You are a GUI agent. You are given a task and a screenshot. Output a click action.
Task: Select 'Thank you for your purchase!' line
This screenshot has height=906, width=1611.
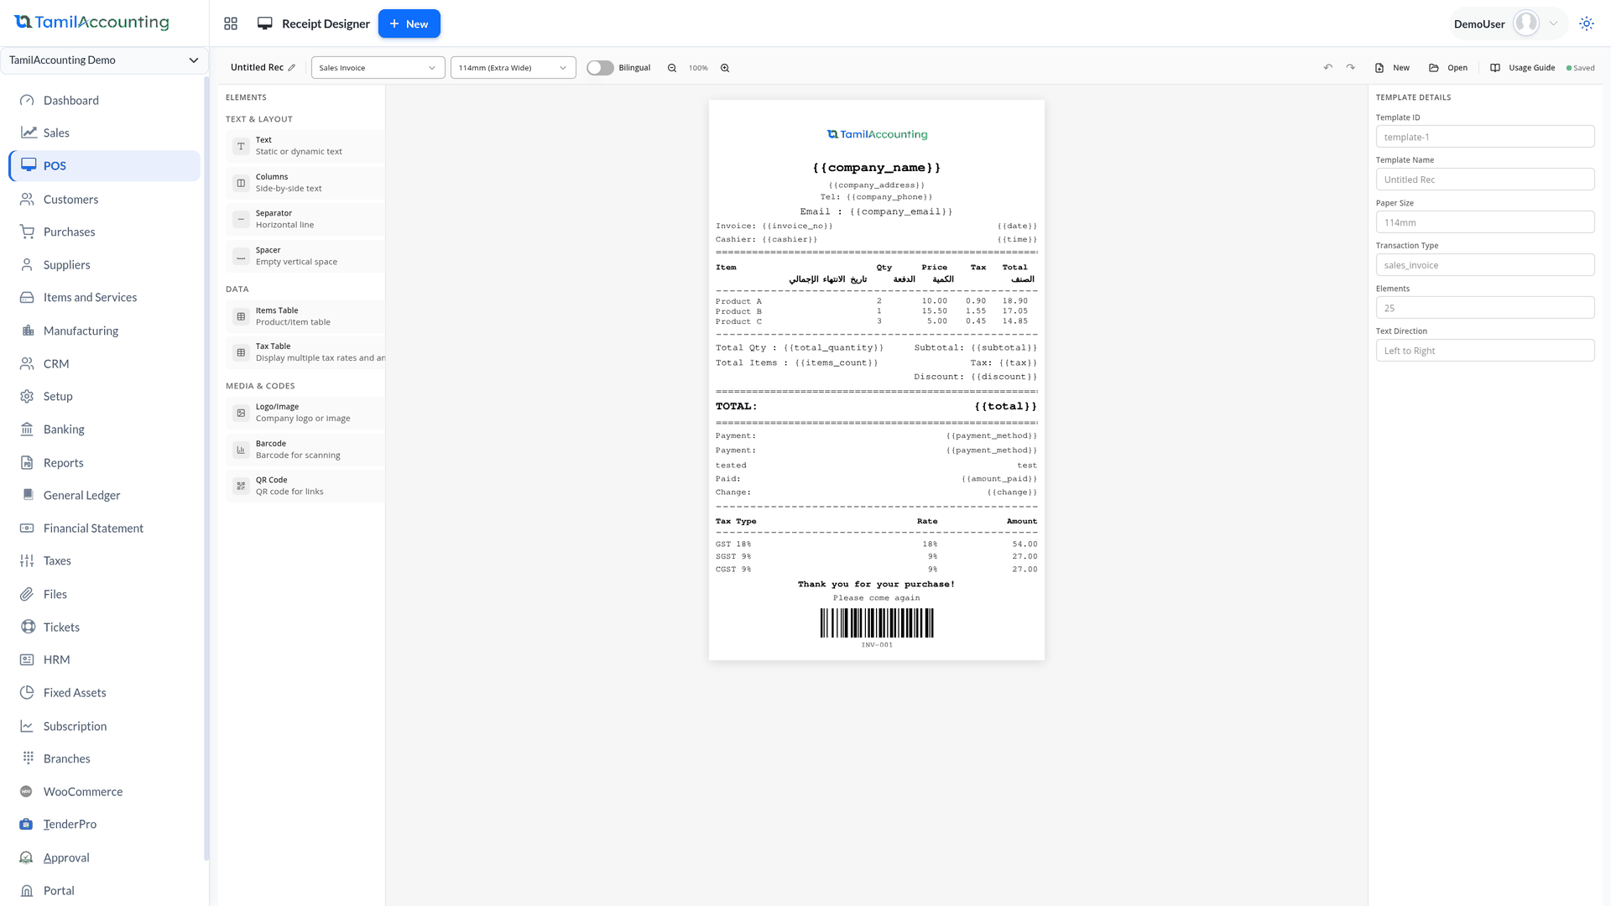(x=877, y=585)
